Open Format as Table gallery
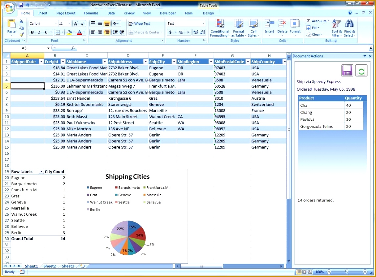 tap(239, 28)
